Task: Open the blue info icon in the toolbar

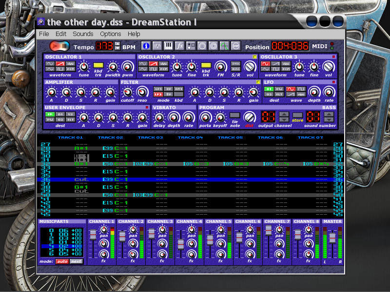Action: 146,46
